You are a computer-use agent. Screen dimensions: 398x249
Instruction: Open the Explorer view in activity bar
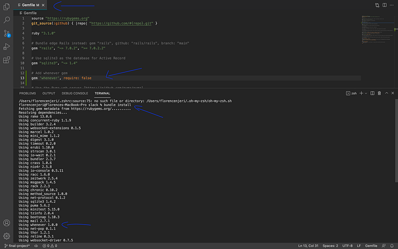[x=7, y=7]
